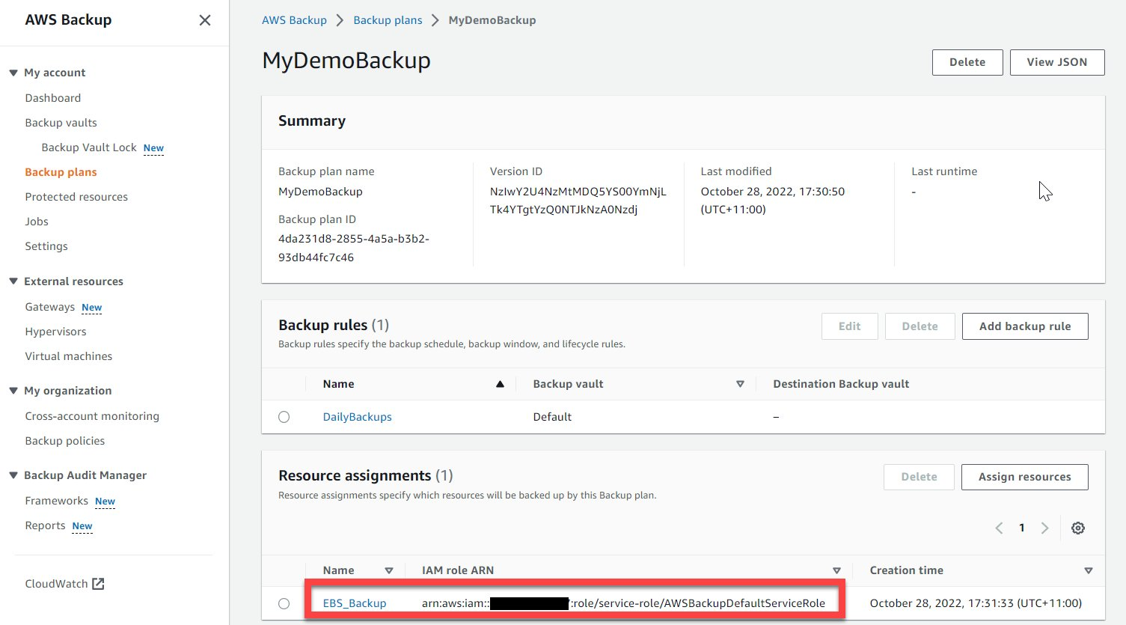
Task: Click Edit in the Backup rules panel
Action: [x=850, y=326]
